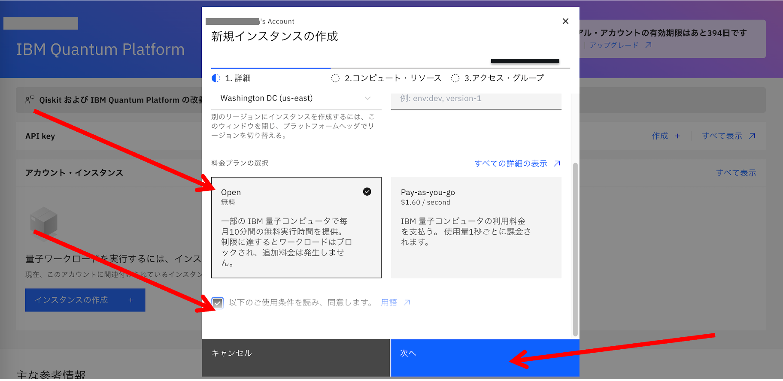Click the アップグレード link in the banner
The width and height of the screenshot is (783, 381).
tap(620, 45)
